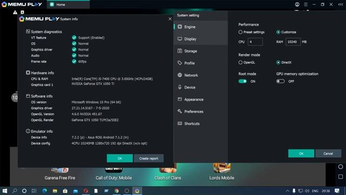346x195 pixels.
Task: Click the ENG language indicator
Action: (315, 191)
